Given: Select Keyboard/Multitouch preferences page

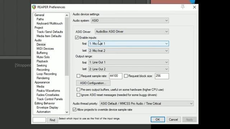Looking at the screenshot, I should (50, 23).
